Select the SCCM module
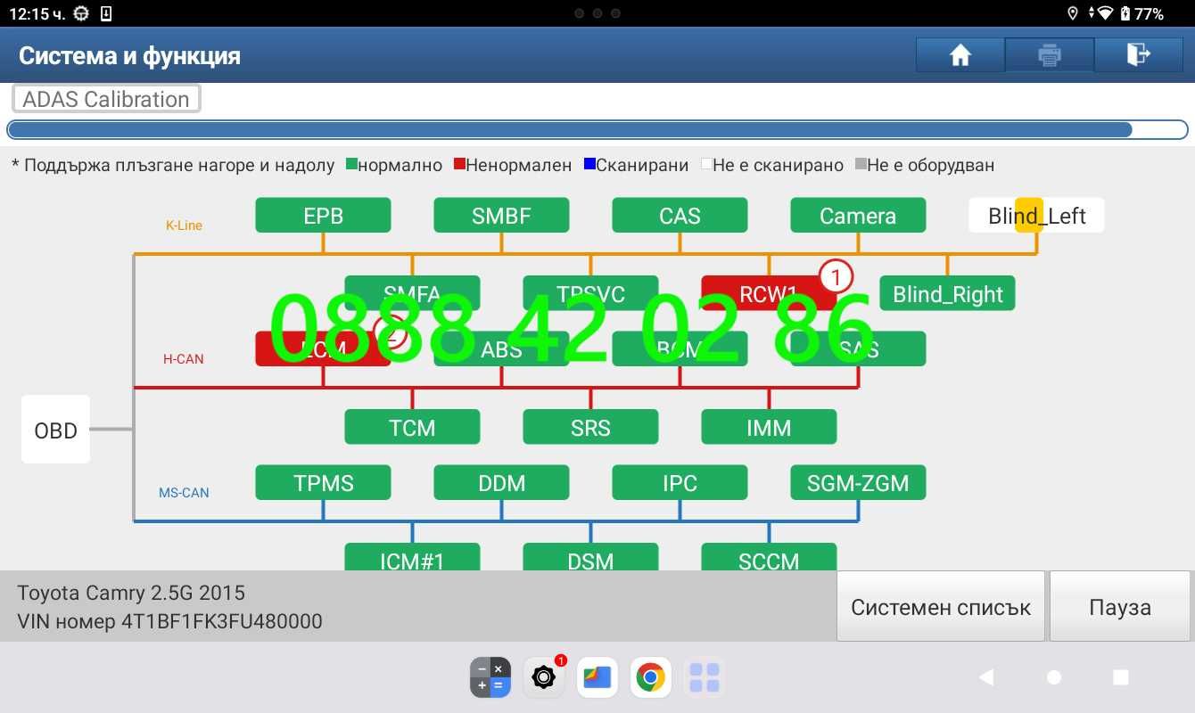Viewport: 1195px width, 713px height. pos(769,558)
